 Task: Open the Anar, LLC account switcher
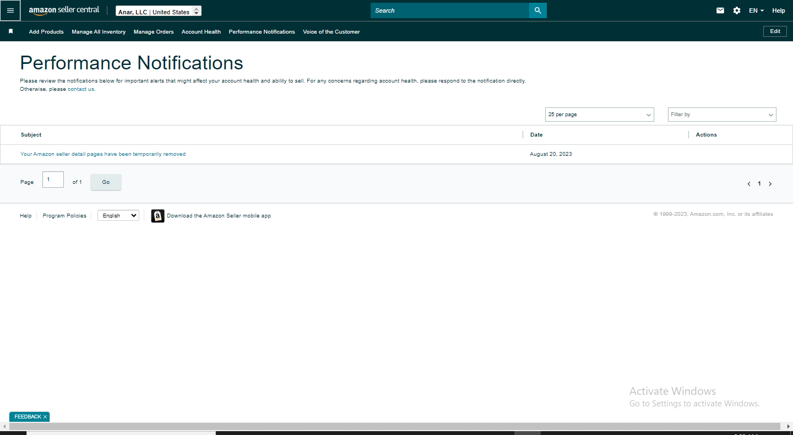(159, 11)
